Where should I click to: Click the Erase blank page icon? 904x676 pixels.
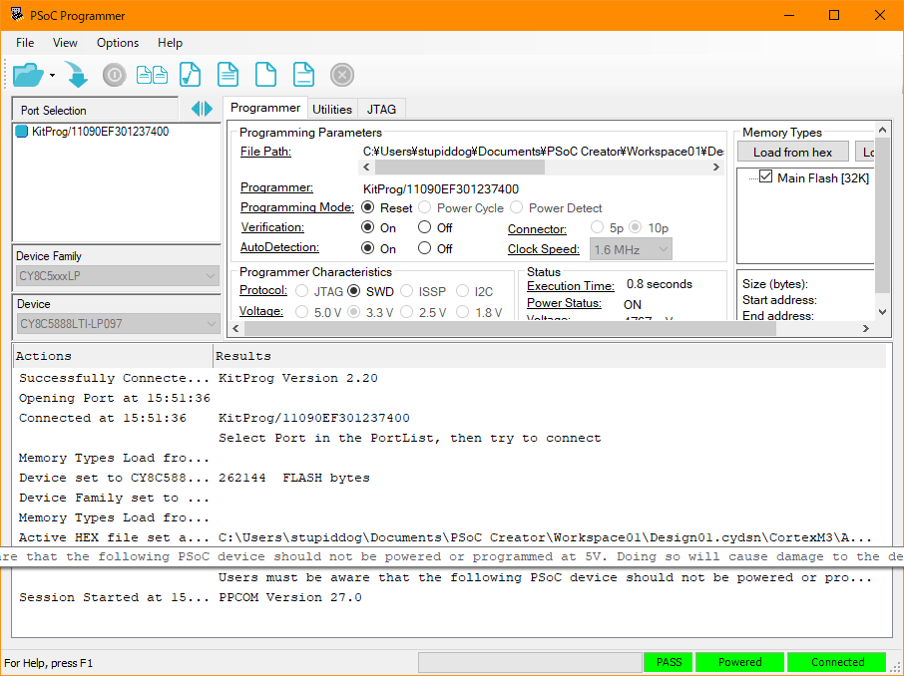pyautogui.click(x=265, y=75)
